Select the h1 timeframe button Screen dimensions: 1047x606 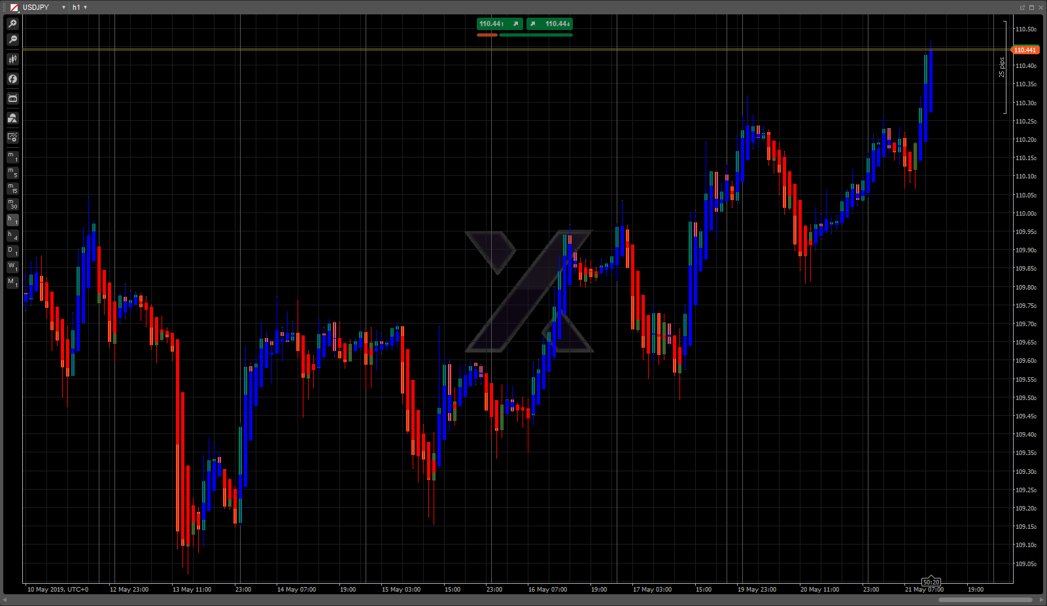[12, 220]
